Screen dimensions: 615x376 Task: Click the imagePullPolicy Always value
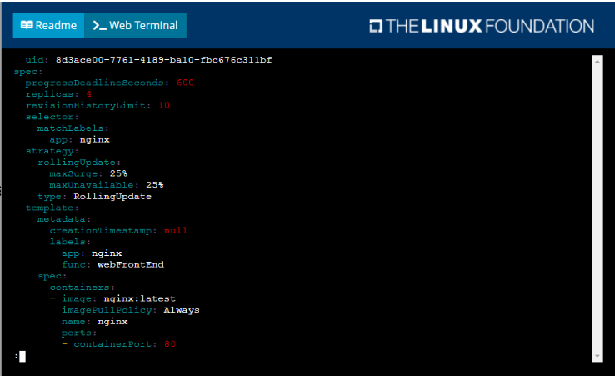[182, 310]
